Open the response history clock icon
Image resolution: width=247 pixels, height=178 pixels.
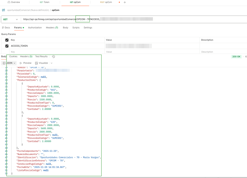53,57
